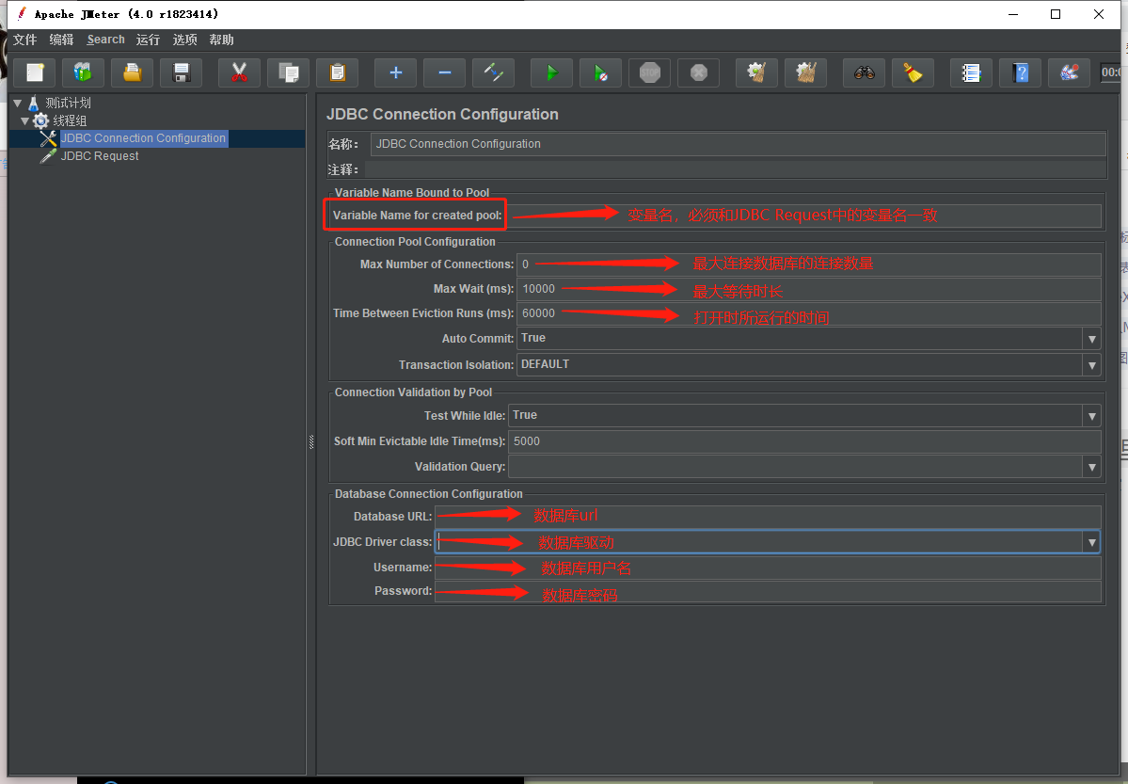Click the Shutdown test icon
The width and height of the screenshot is (1128, 784).
pos(698,72)
